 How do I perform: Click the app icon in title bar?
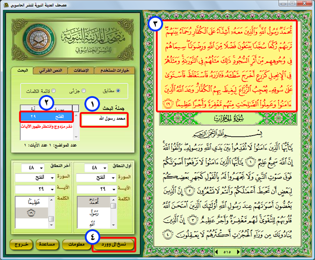click(x=6, y=5)
